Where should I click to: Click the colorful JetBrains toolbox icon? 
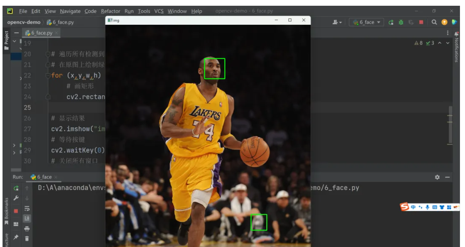pyautogui.click(x=454, y=22)
